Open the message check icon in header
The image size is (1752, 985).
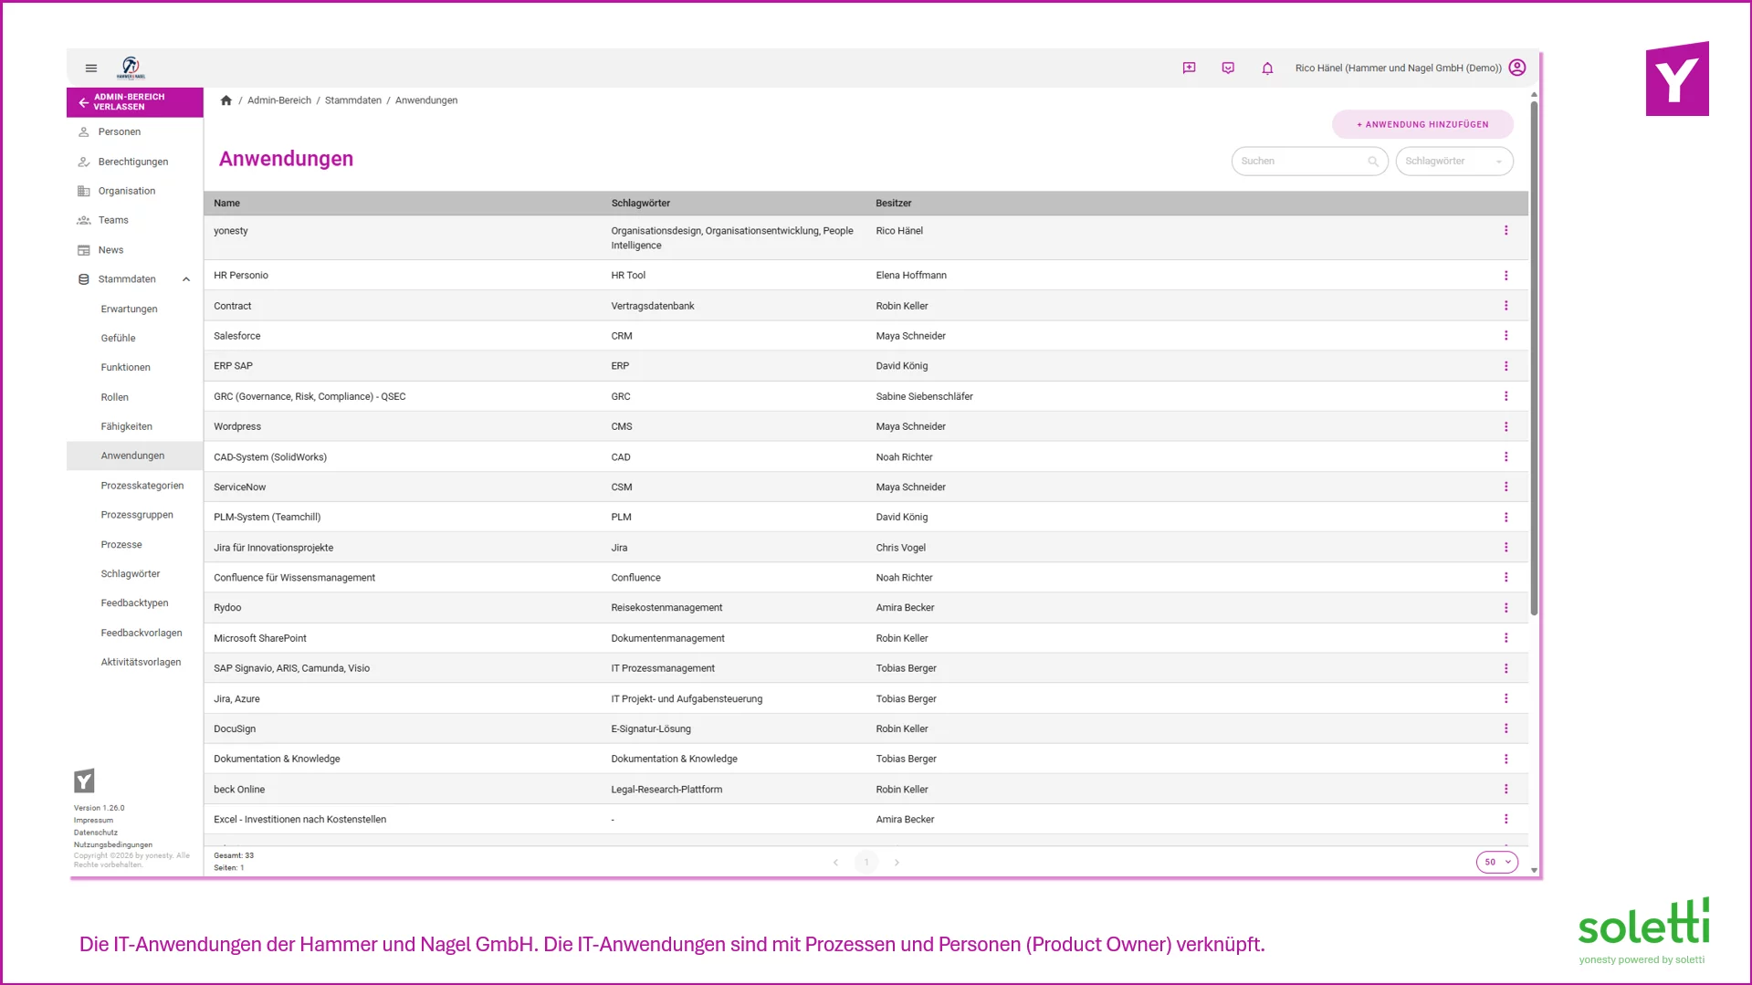1228,68
